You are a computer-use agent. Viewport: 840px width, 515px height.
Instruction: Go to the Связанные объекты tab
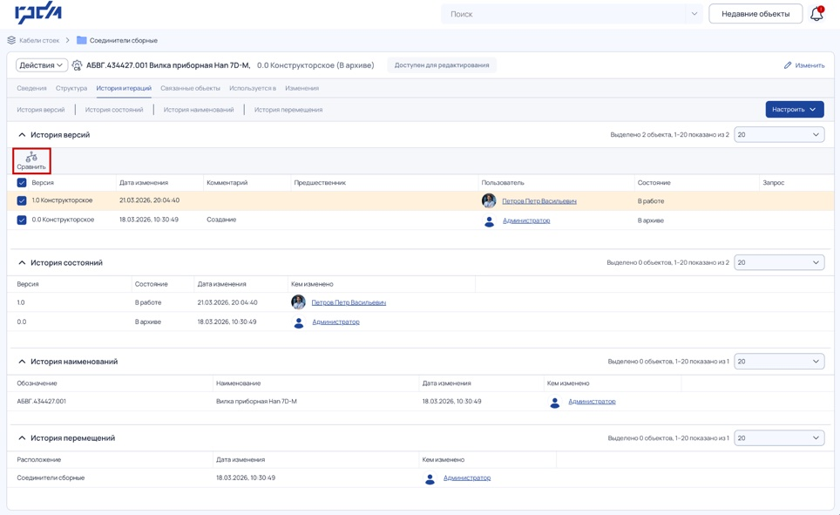click(190, 88)
